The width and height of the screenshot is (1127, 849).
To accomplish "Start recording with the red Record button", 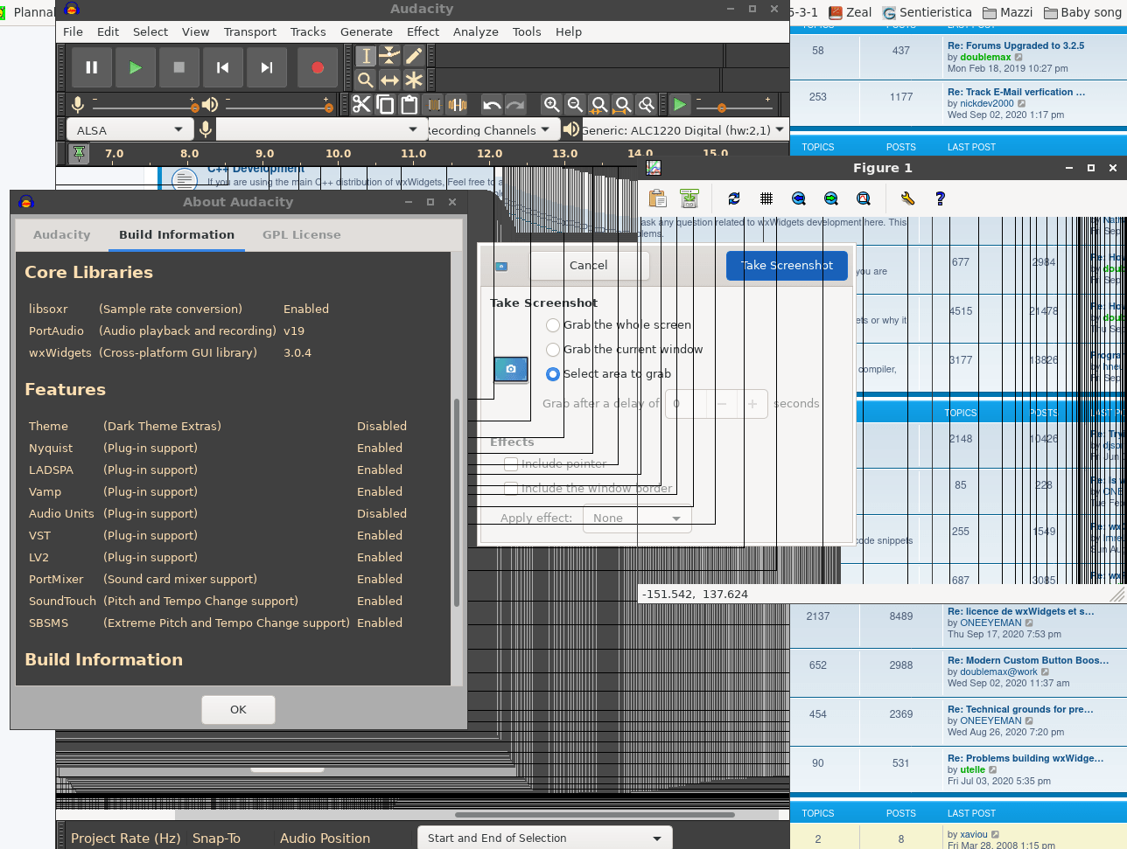I will pyautogui.click(x=318, y=67).
